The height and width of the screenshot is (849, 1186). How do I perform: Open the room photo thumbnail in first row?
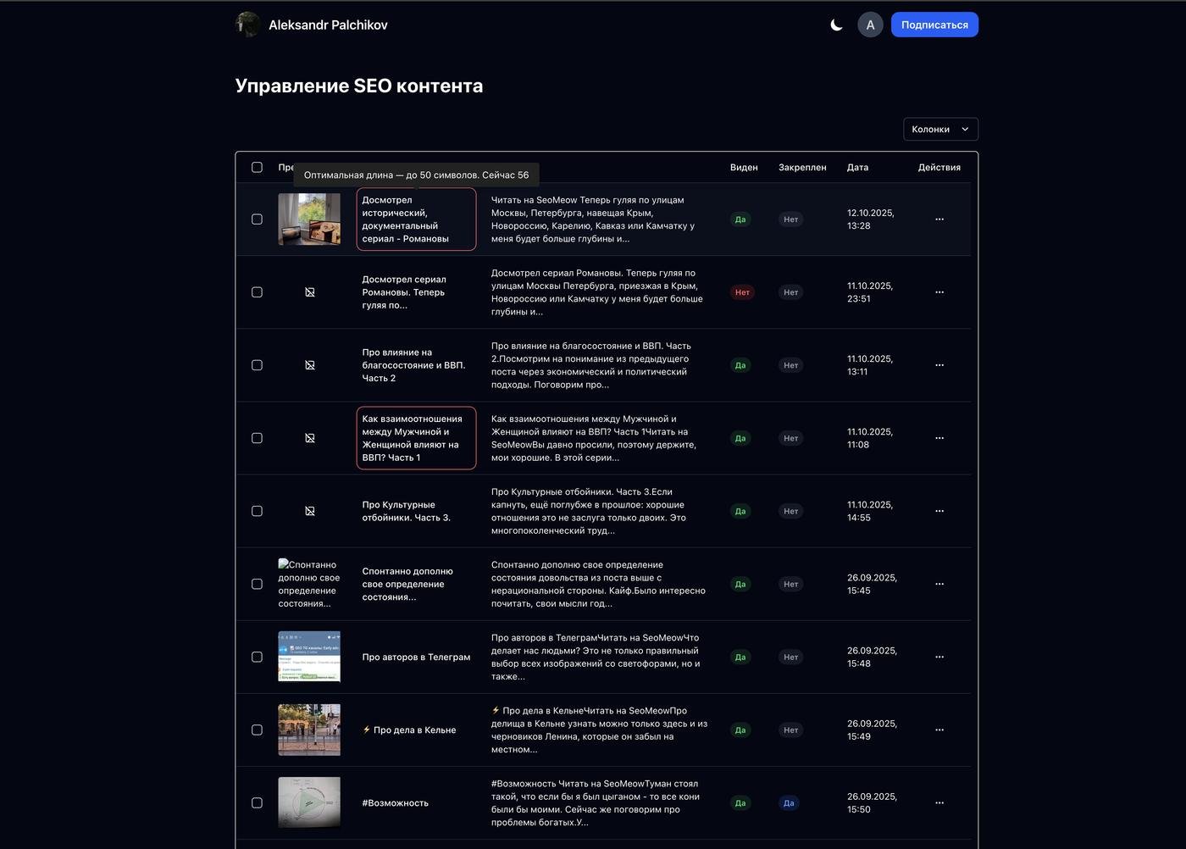click(309, 219)
